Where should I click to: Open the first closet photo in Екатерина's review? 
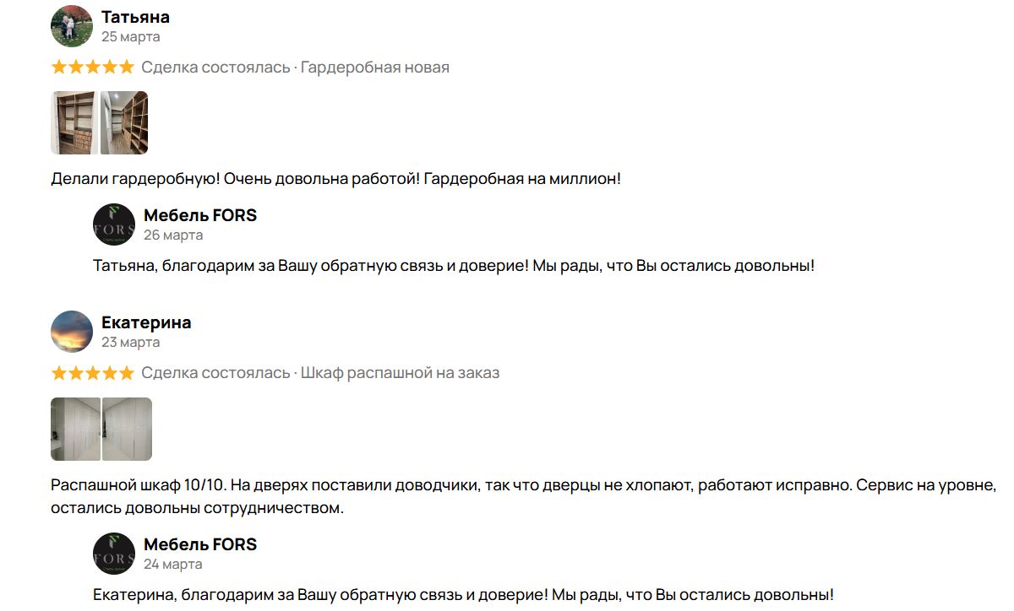[75, 429]
